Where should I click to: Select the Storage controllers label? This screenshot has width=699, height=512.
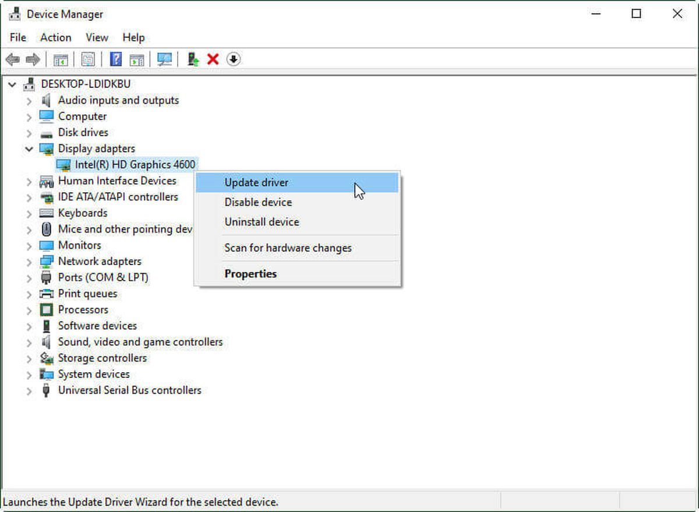coord(103,358)
